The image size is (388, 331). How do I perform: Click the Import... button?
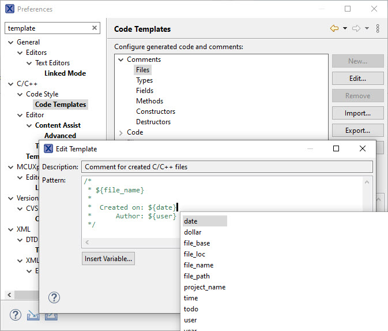pos(357,113)
